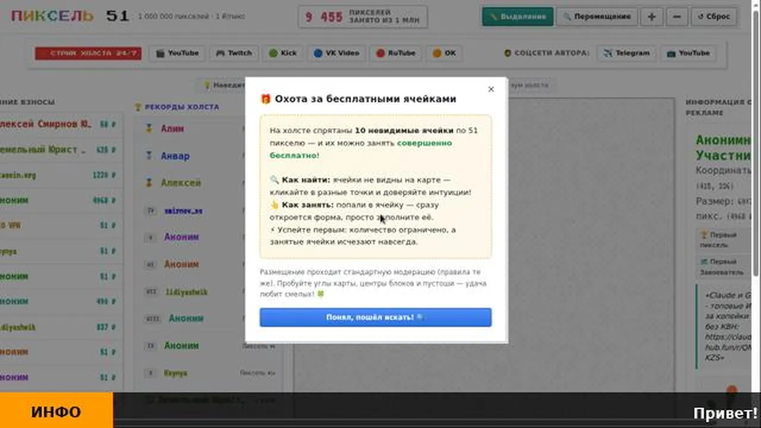The height and width of the screenshot is (428, 761).
Task: Open the Аноним 490 ₽ contribution
Action: click(59, 302)
